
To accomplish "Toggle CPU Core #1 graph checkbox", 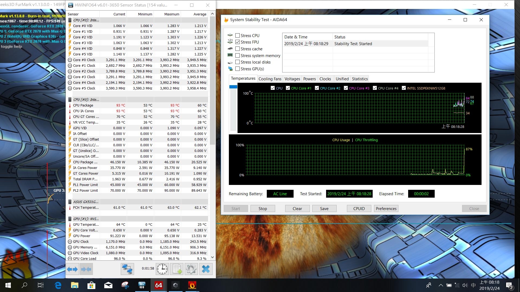I will coord(288,88).
